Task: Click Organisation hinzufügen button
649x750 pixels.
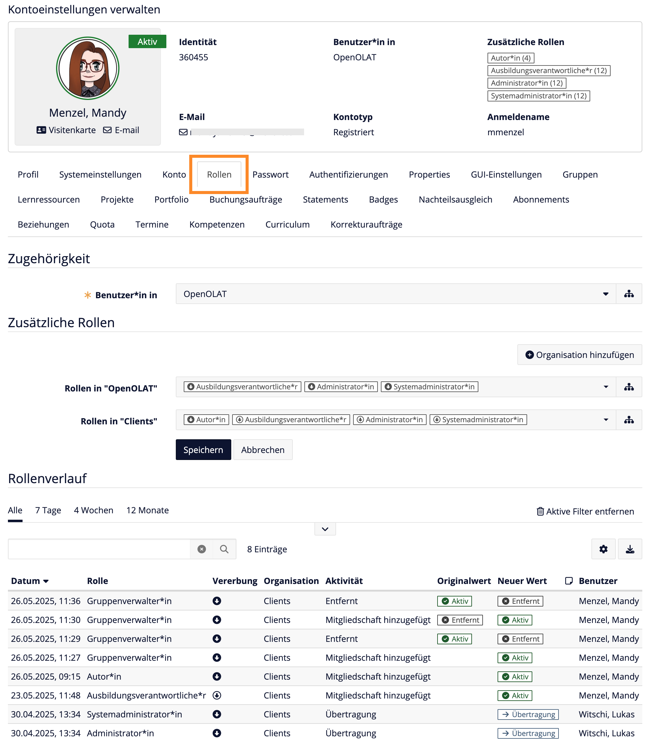Action: [580, 355]
